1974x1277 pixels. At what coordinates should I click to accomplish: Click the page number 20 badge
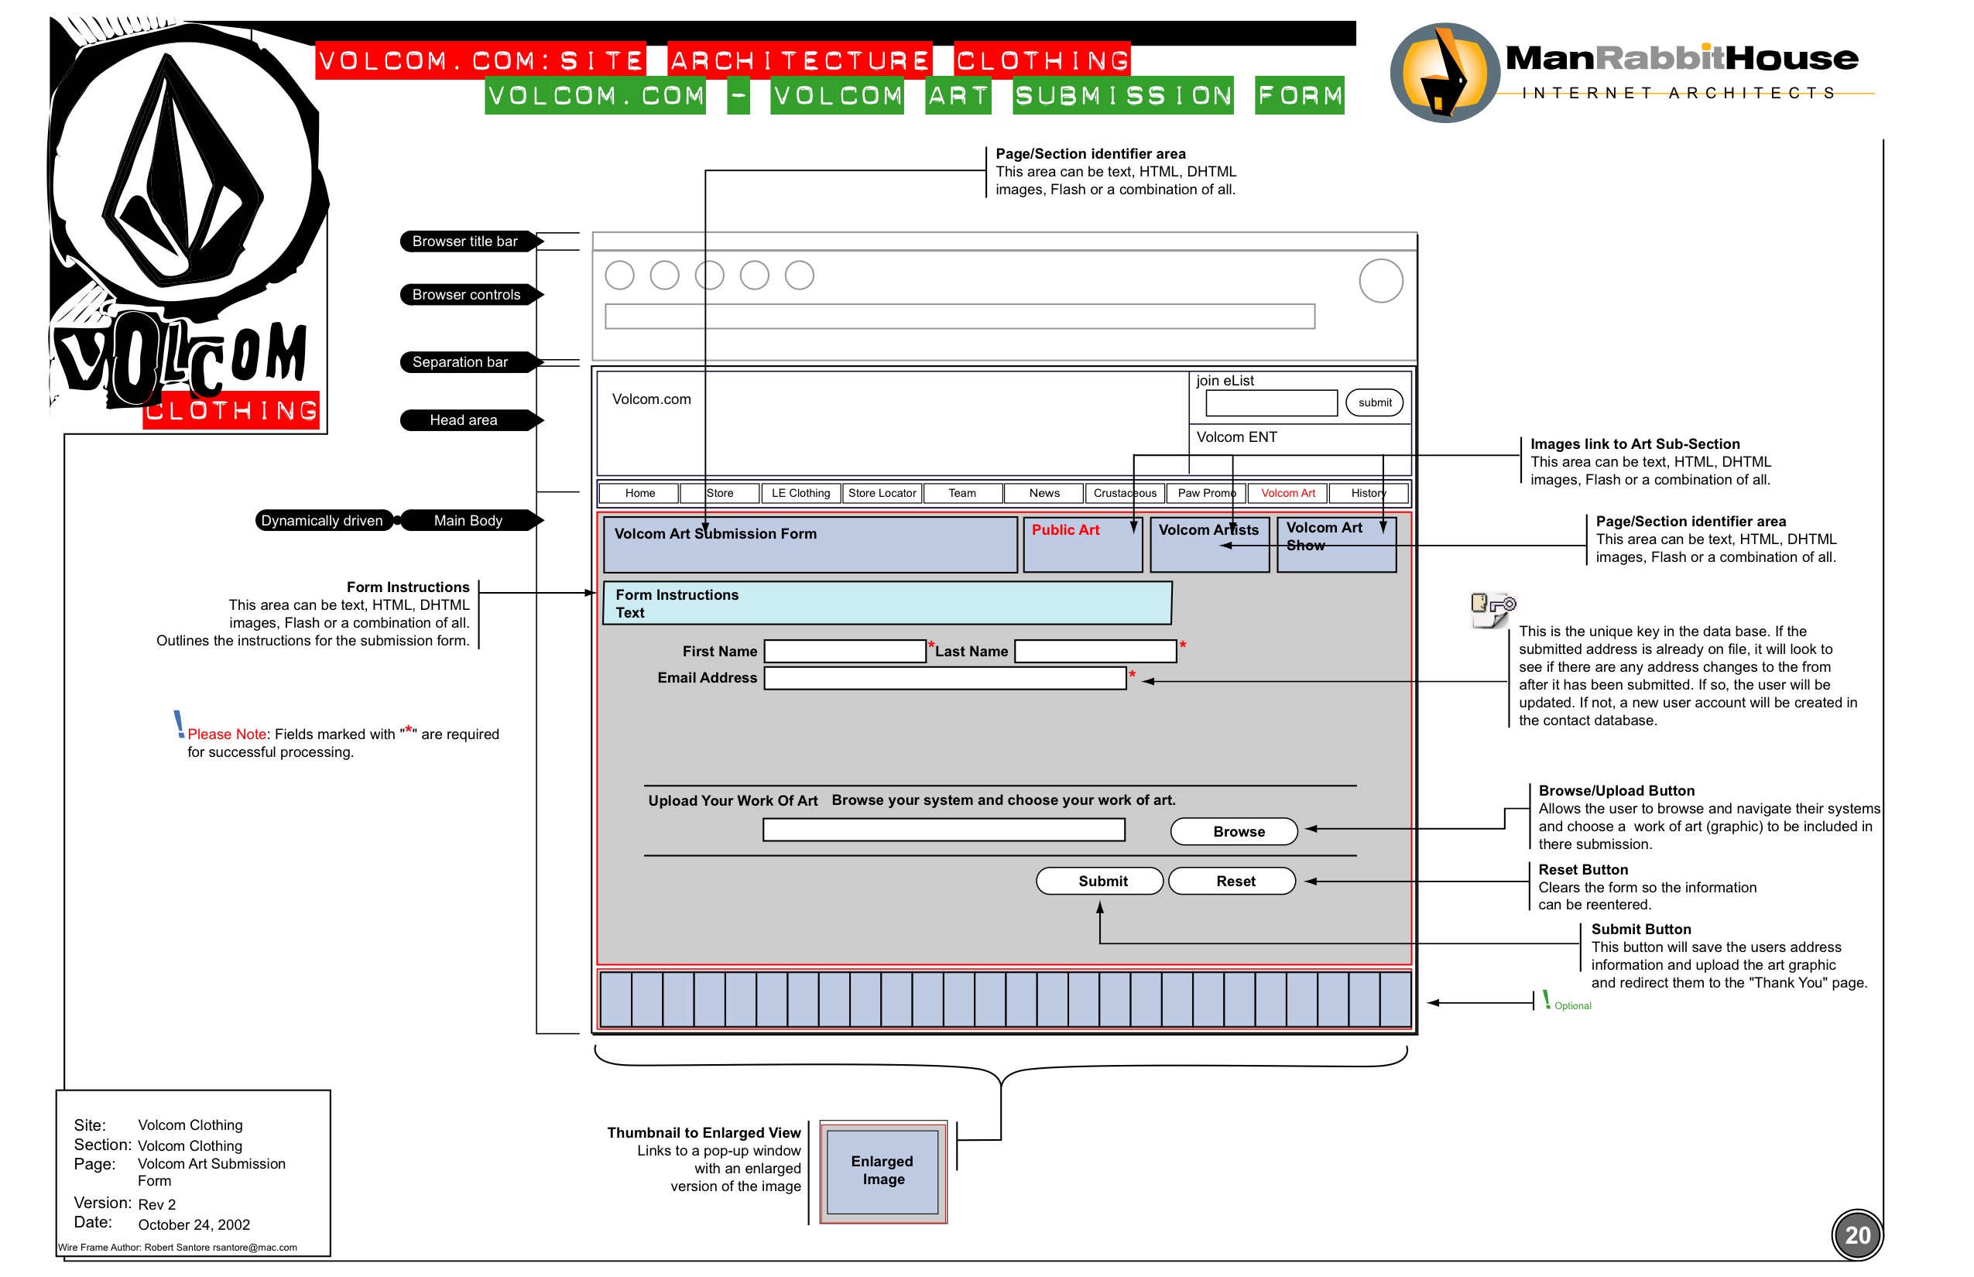[x=1856, y=1235]
